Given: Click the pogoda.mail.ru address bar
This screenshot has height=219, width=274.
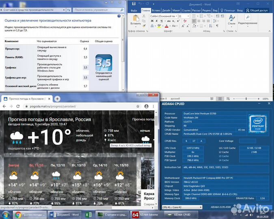Looking at the screenshot, I should click(82, 106).
